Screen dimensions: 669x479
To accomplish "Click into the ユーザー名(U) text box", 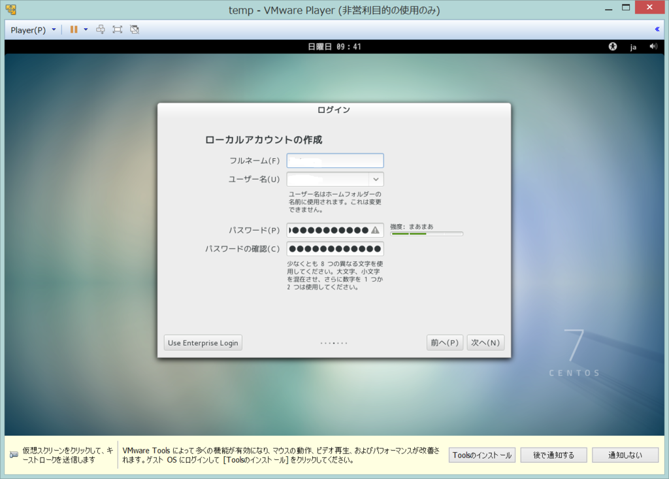I will coord(328,179).
